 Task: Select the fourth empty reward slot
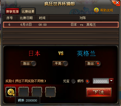coord(50,92)
